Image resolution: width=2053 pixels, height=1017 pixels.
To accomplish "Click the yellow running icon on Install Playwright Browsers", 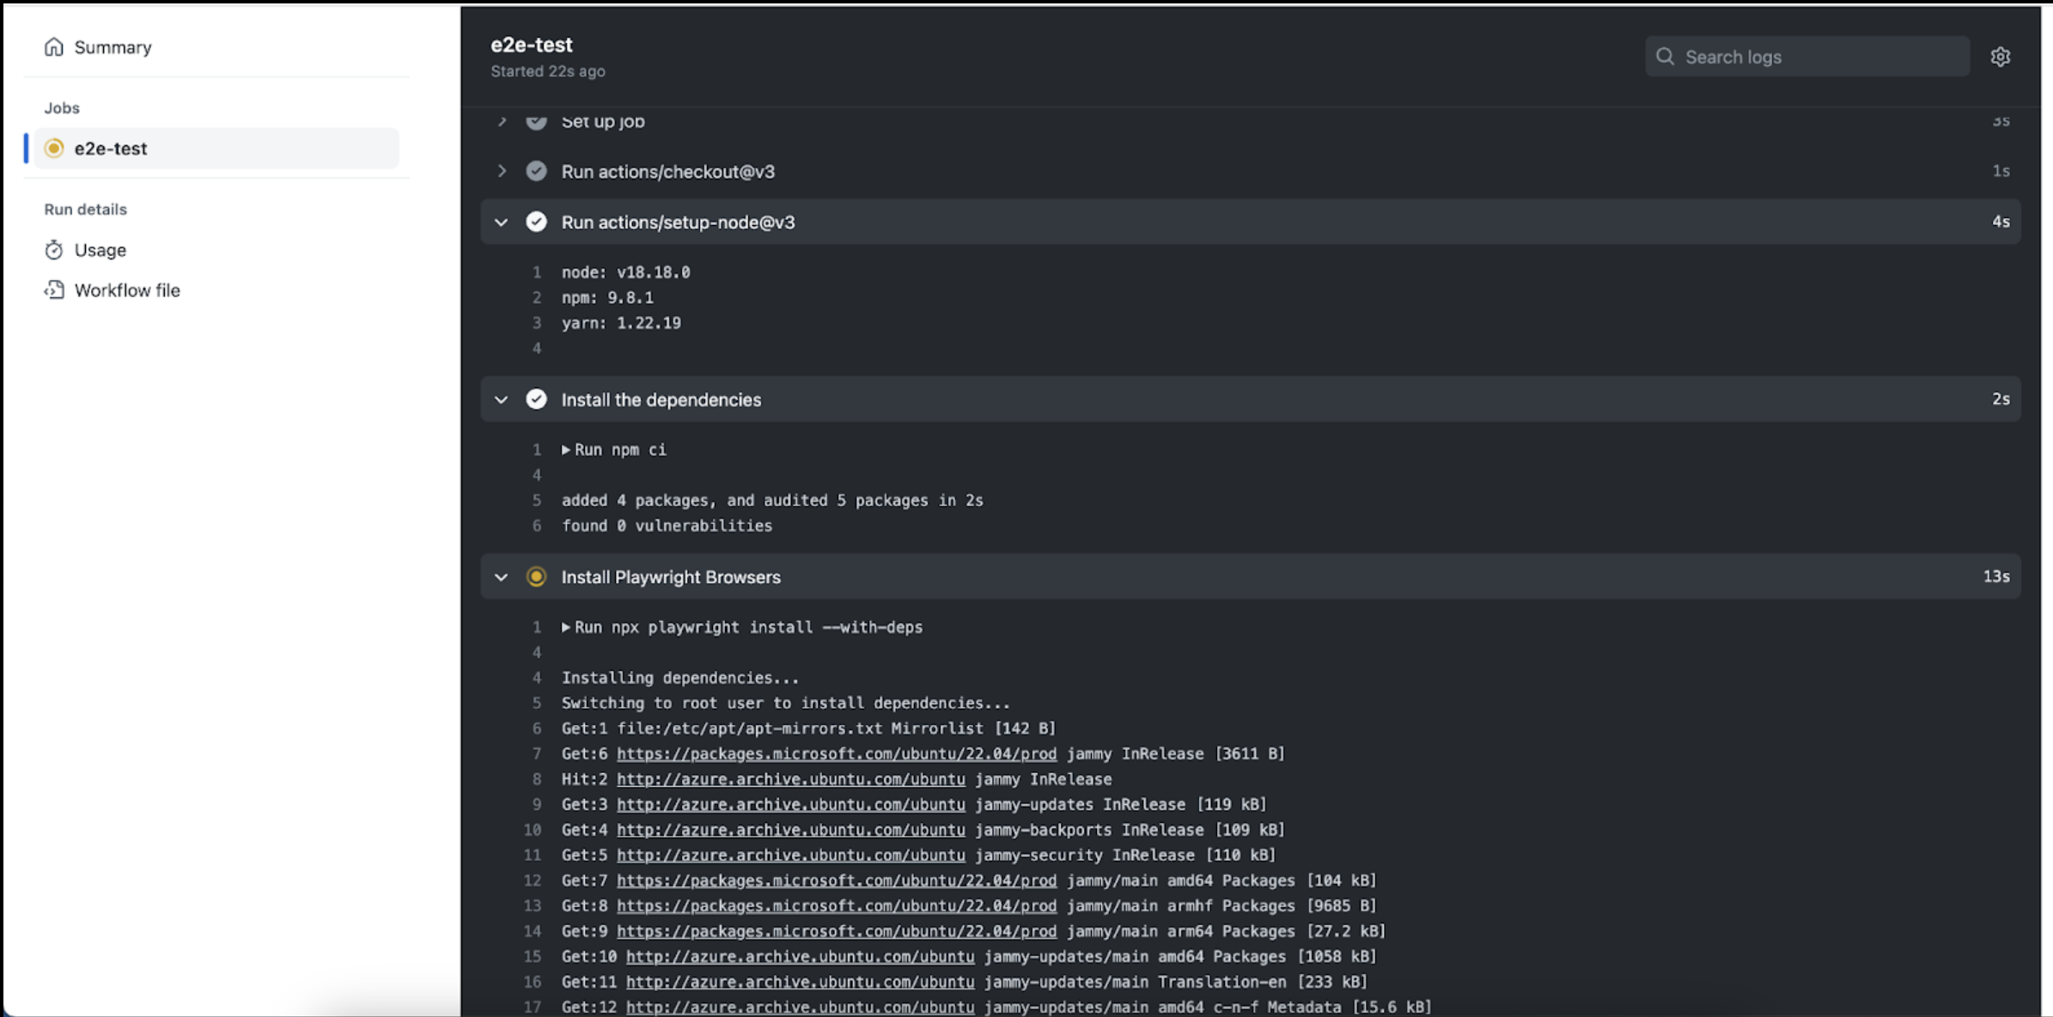I will click(536, 577).
